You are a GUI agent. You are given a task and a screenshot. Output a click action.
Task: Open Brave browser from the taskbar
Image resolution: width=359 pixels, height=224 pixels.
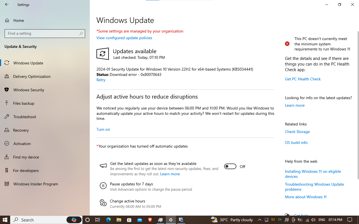pos(150,220)
